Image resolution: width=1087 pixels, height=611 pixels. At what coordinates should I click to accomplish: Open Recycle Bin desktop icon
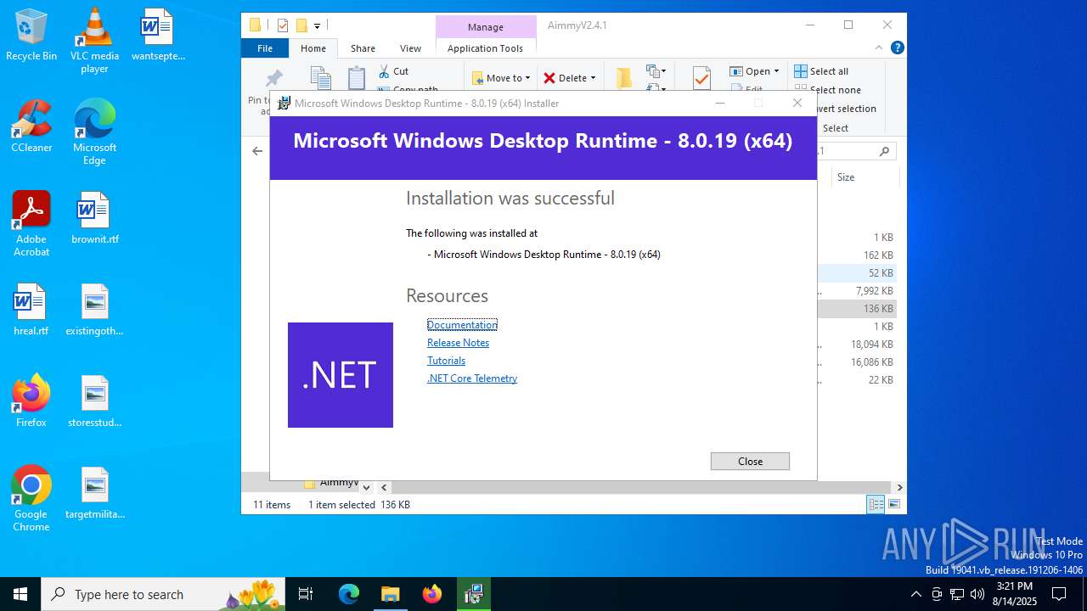pos(31,35)
